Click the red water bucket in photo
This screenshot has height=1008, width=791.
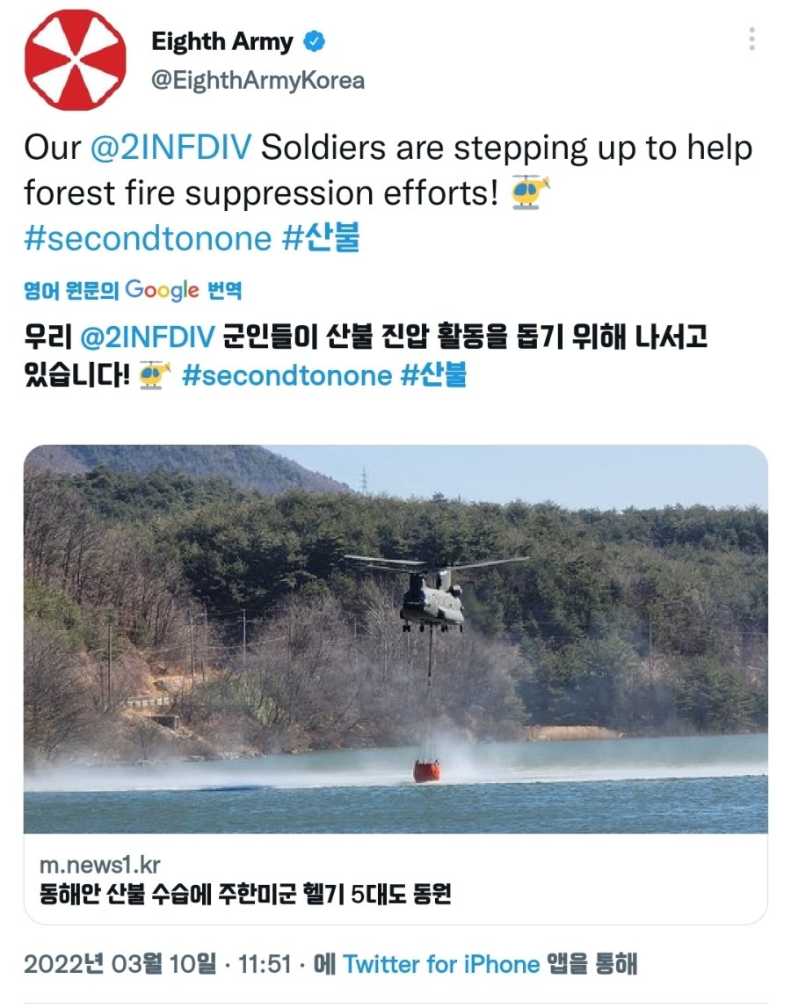pyautogui.click(x=426, y=771)
